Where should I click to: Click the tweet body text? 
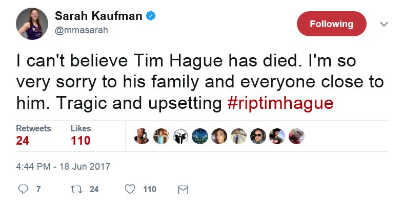pos(185,82)
